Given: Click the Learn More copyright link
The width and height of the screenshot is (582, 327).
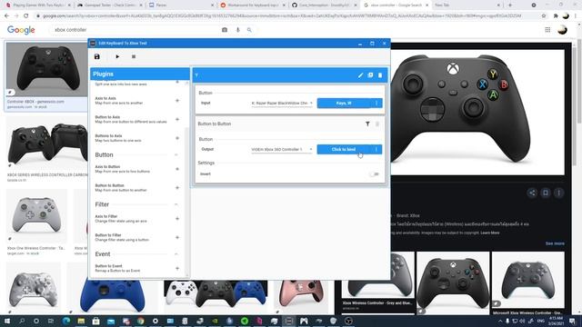Looking at the screenshot, I should click(490, 233).
